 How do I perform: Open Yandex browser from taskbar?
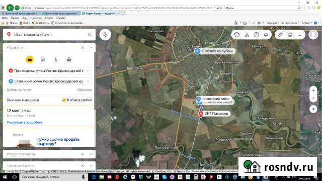(x=133, y=177)
